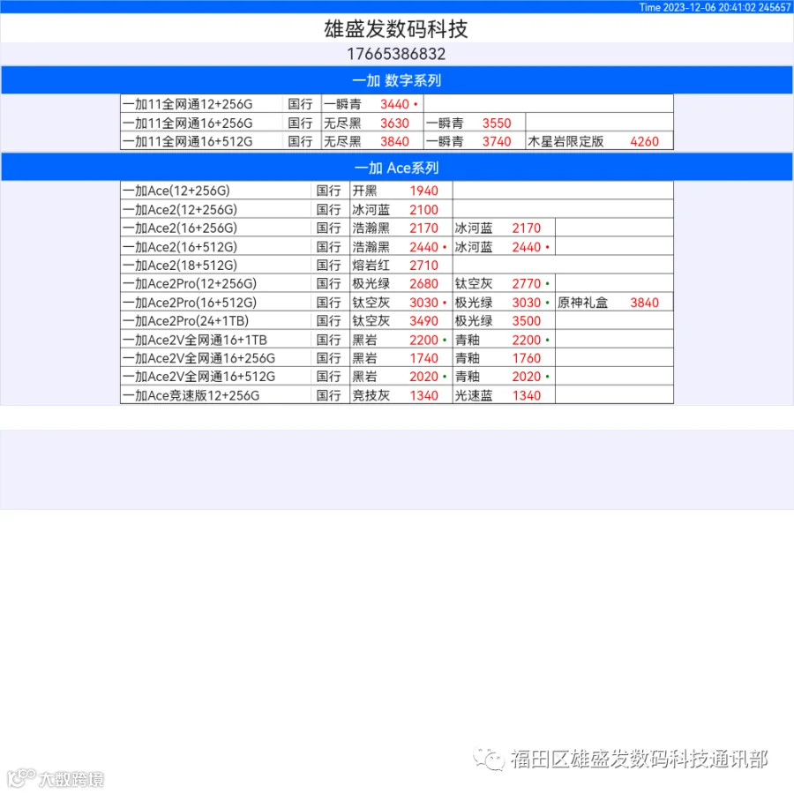
Task: Click the 浩瀚黑 price 2440
Action: tap(423, 247)
